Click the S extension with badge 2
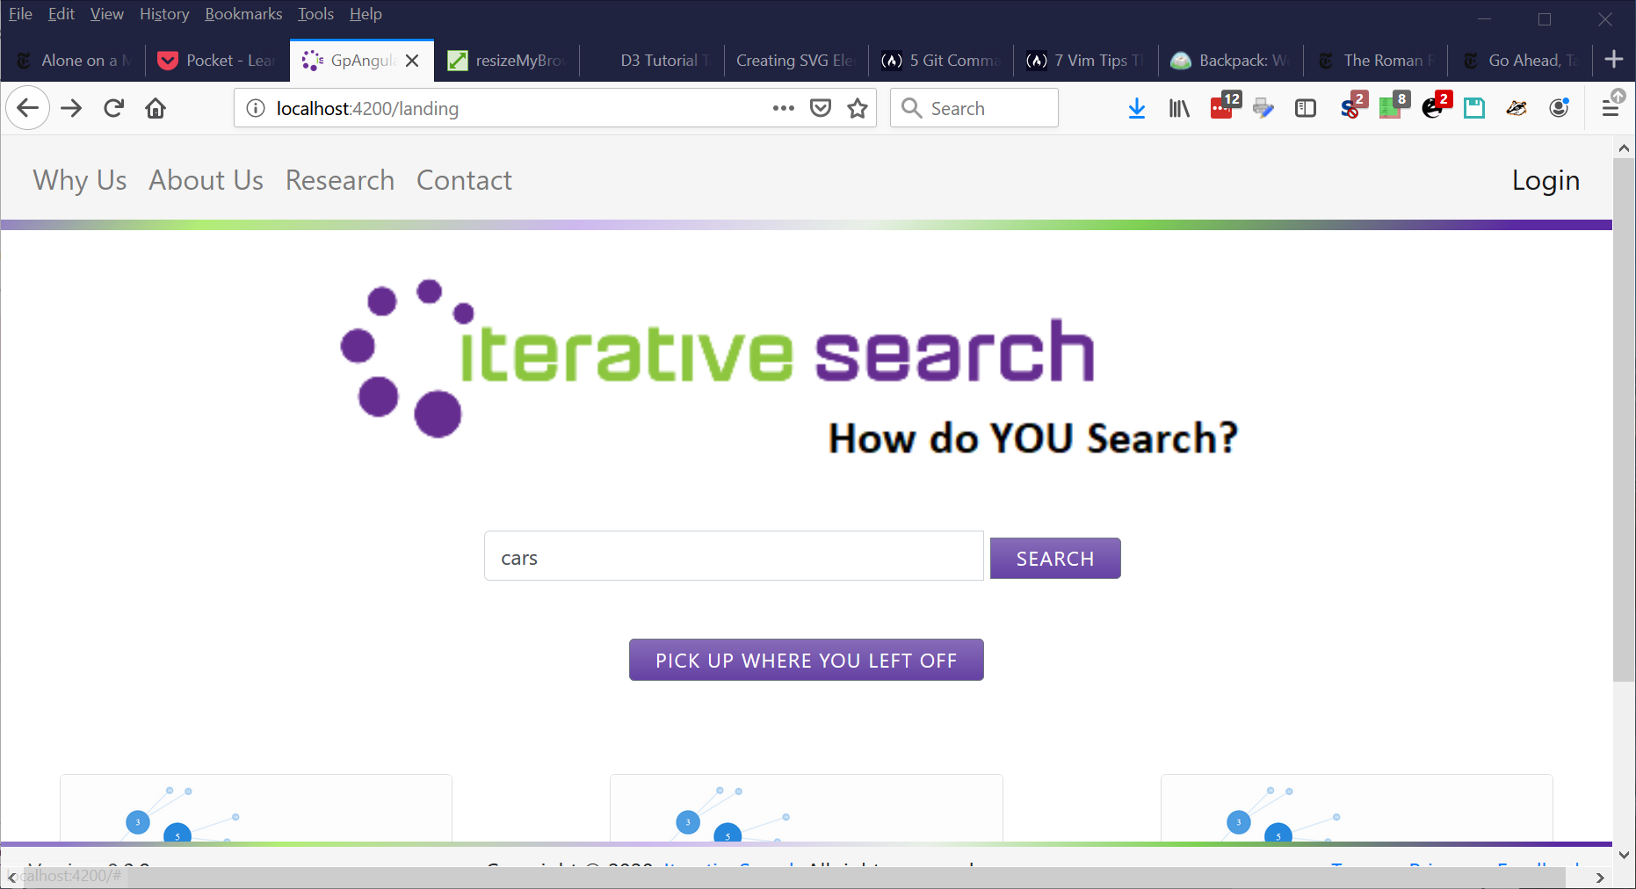This screenshot has height=889, width=1636. [1353, 106]
